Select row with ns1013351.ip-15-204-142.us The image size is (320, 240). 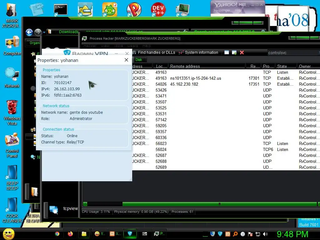[226, 78]
